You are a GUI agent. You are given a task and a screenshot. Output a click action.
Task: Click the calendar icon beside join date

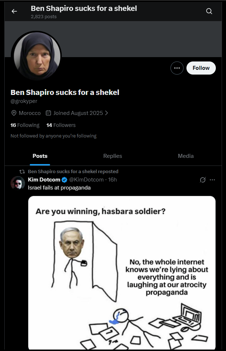(48, 113)
